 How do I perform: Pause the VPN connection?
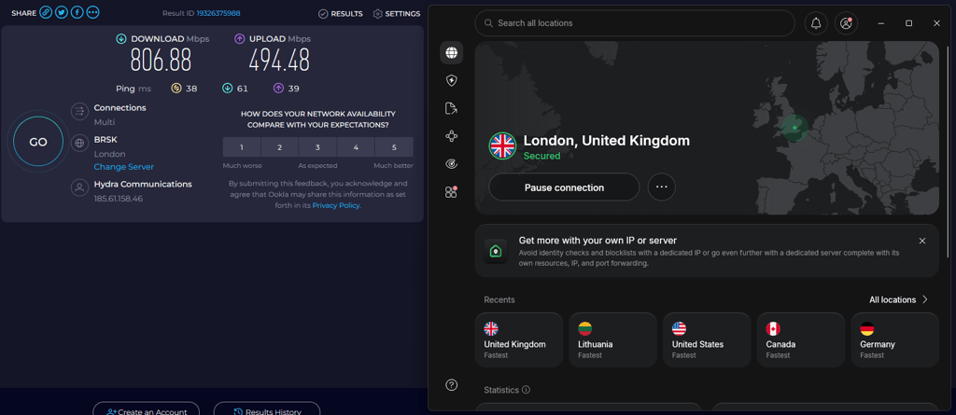(564, 187)
